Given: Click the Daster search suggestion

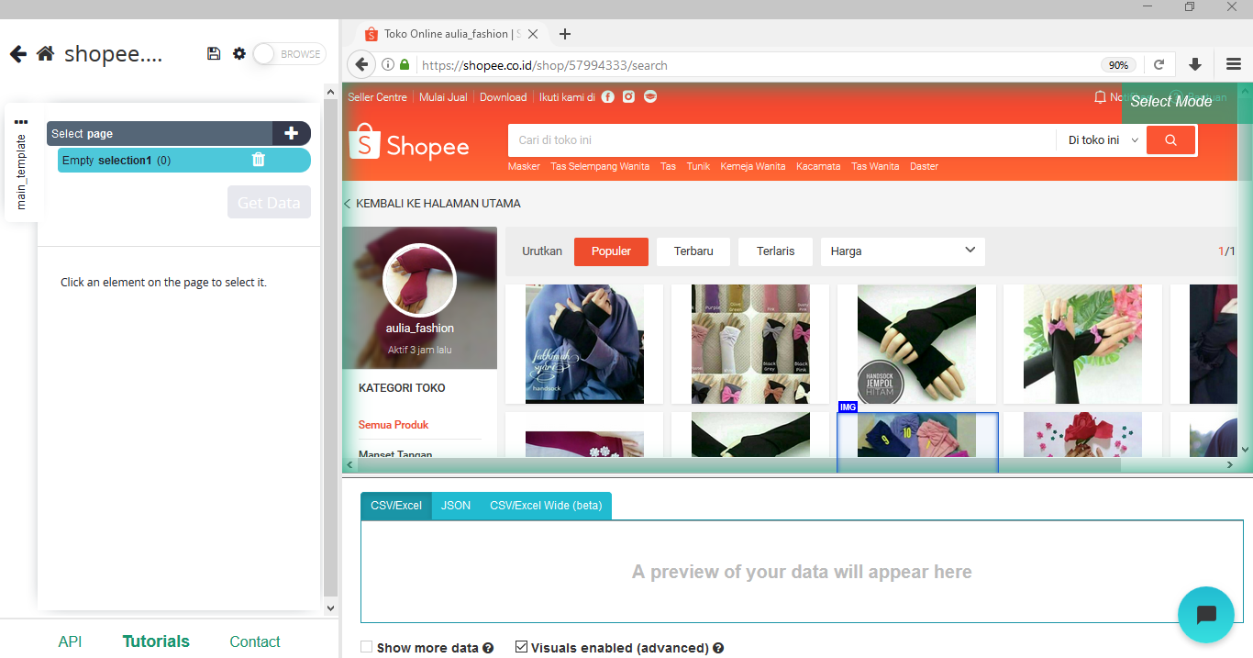Looking at the screenshot, I should [x=924, y=167].
